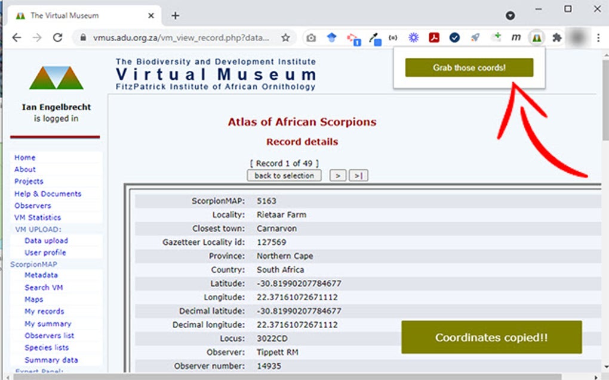609x380 pixels.
Task: Click the rocket extension icon in the toolbar
Action: tap(475, 37)
